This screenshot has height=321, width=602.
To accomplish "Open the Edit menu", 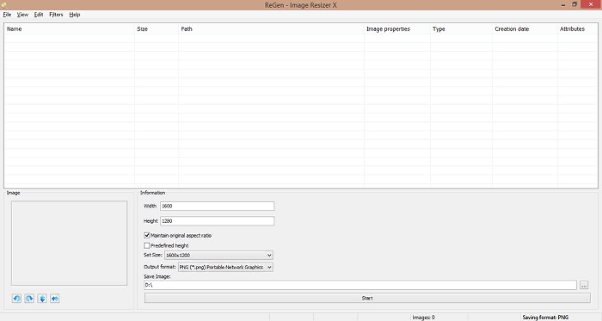I will pos(38,15).
